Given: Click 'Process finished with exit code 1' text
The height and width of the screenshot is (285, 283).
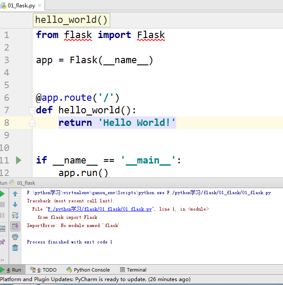Looking at the screenshot, I should tap(70, 242).
